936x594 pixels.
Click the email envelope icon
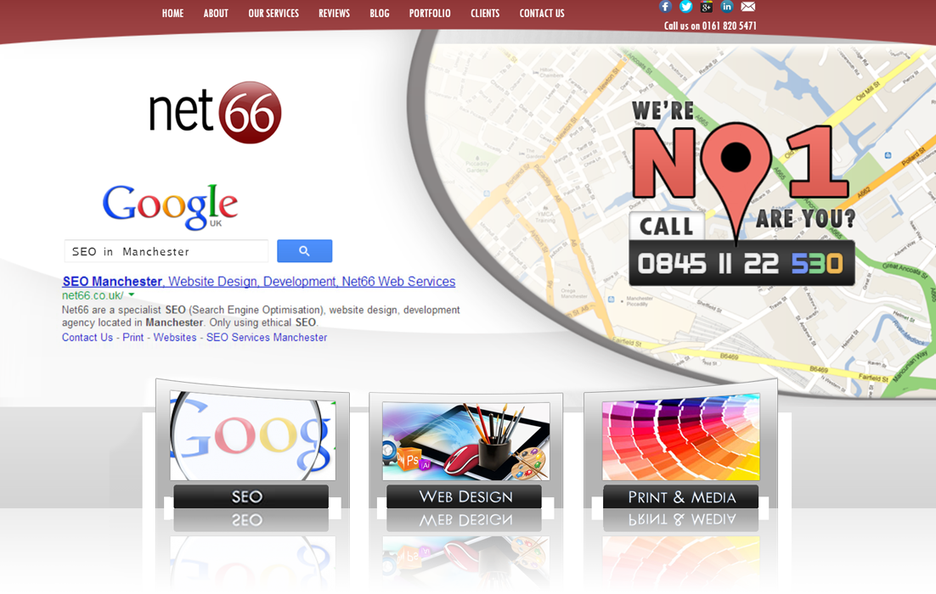click(748, 7)
